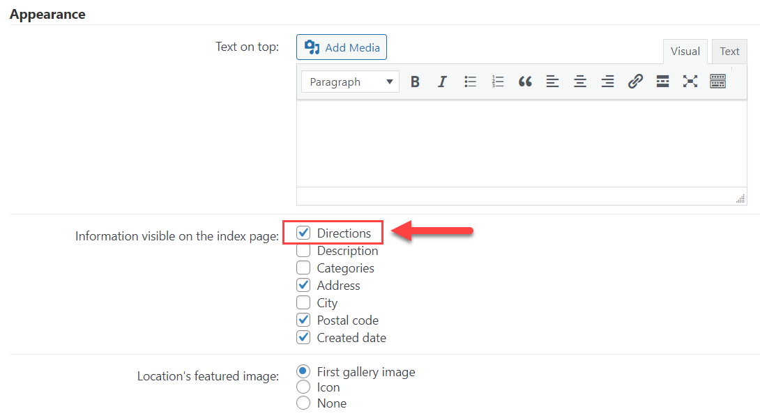Click the Appearance section heading
The width and height of the screenshot is (760, 418).
click(x=47, y=15)
